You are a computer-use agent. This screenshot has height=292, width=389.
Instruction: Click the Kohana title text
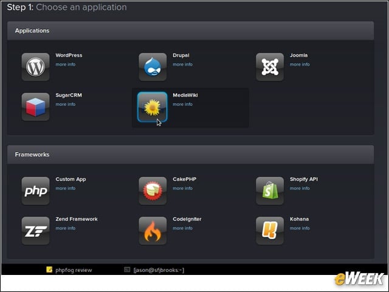point(299,219)
